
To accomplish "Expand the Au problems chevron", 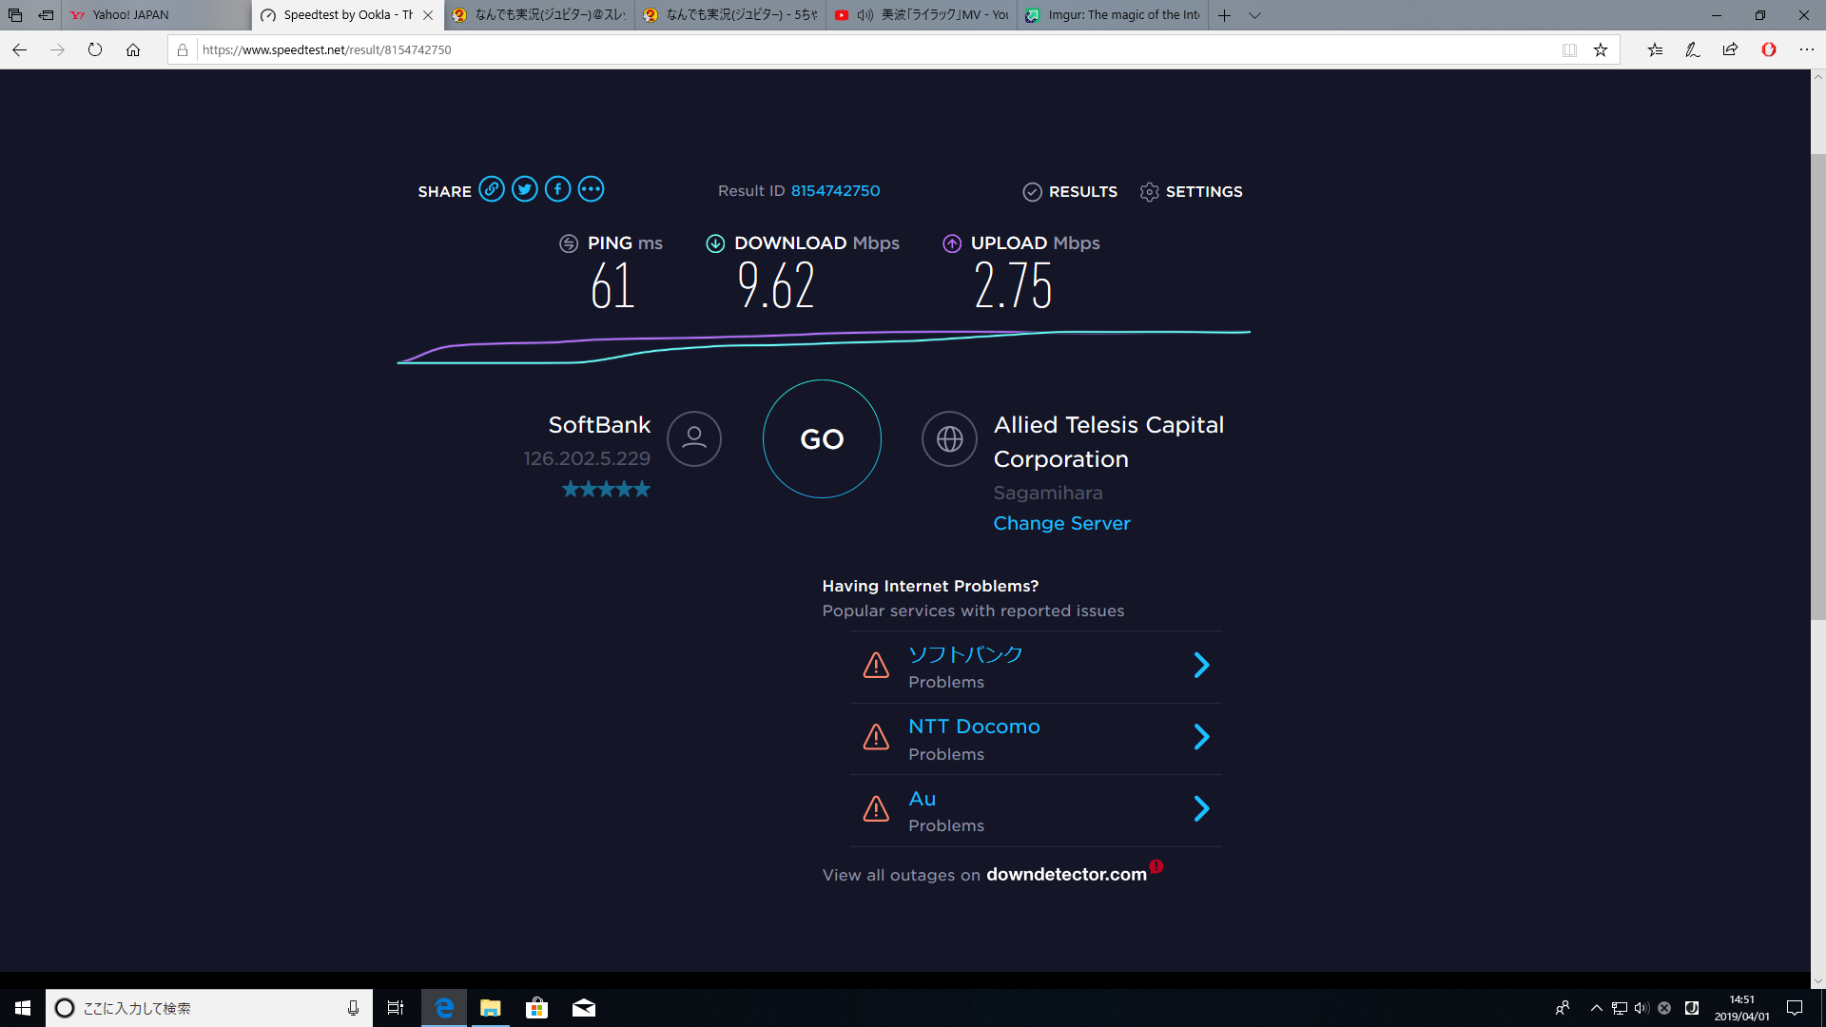I will (1202, 808).
